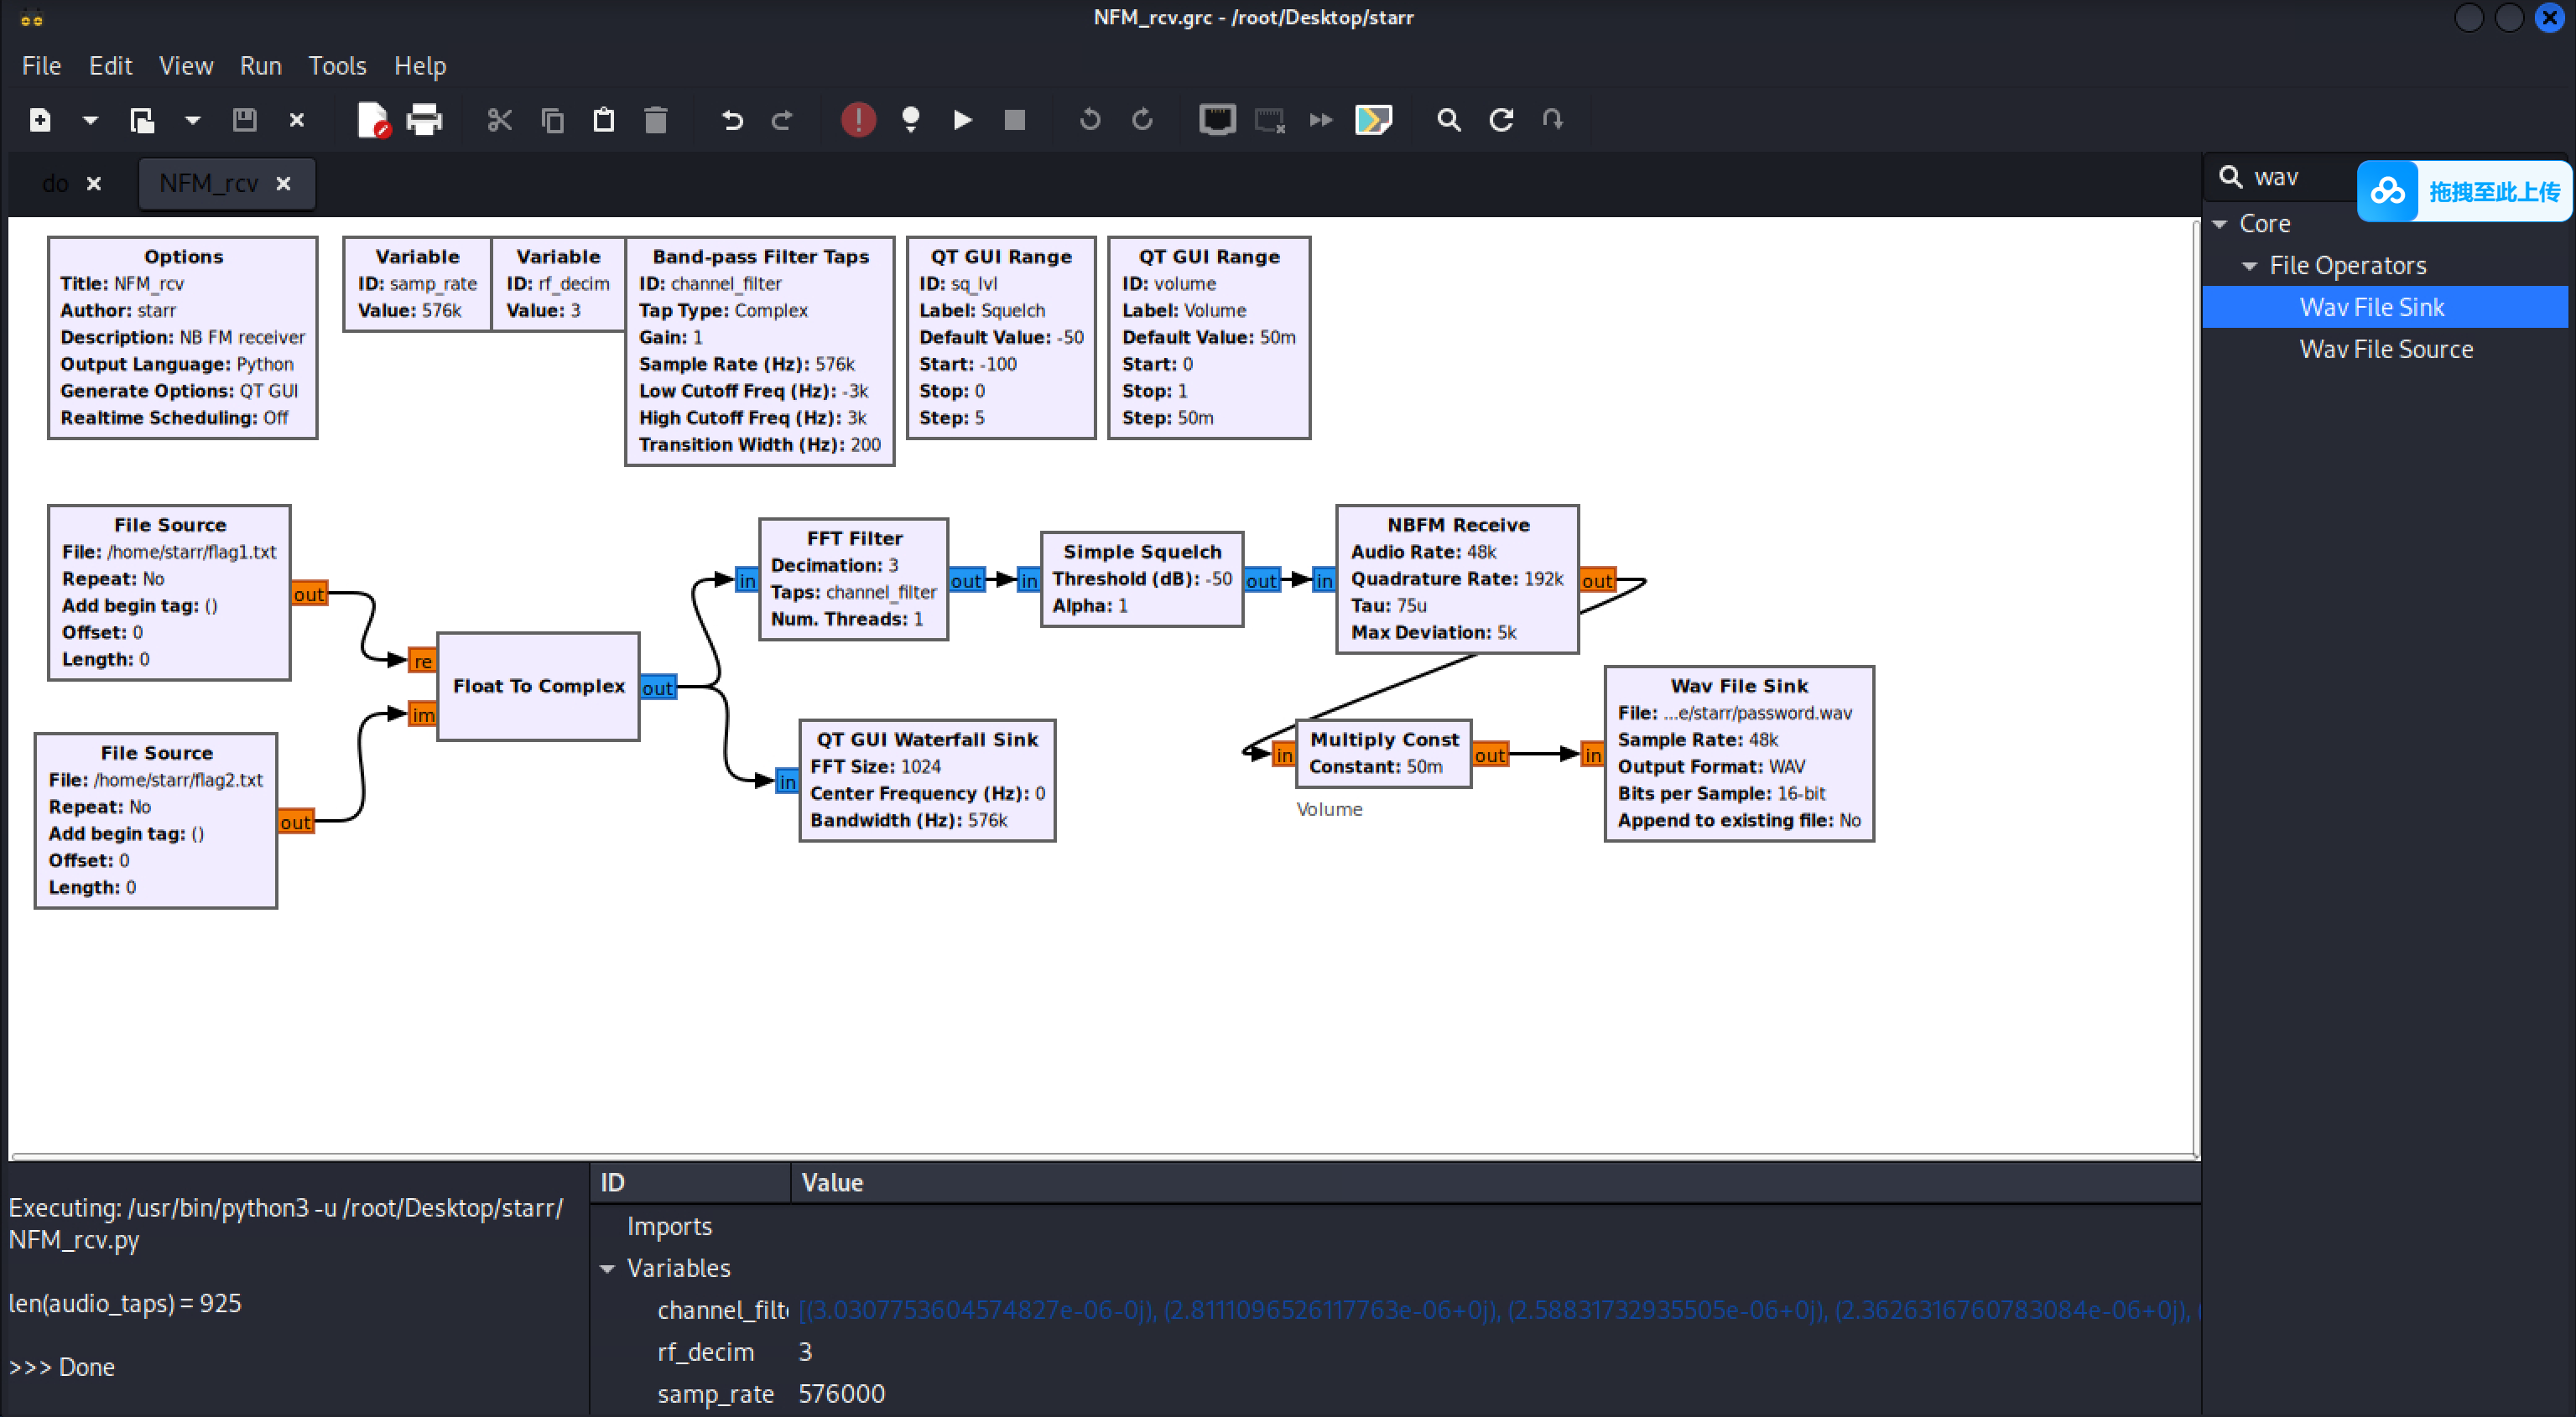Click the Execute flow graph play icon
The height and width of the screenshot is (1417, 2576).
coord(962,120)
